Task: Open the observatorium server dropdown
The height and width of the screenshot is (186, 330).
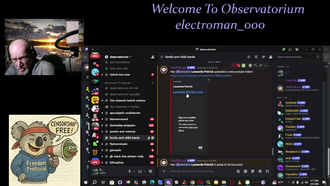Action: click(120, 57)
